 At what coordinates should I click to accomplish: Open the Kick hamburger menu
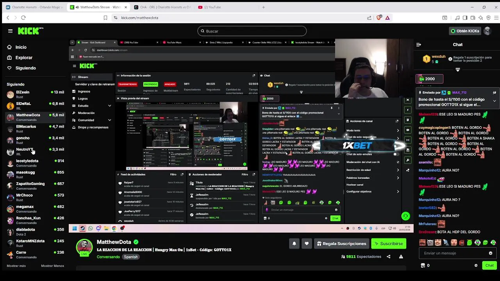coord(10,31)
